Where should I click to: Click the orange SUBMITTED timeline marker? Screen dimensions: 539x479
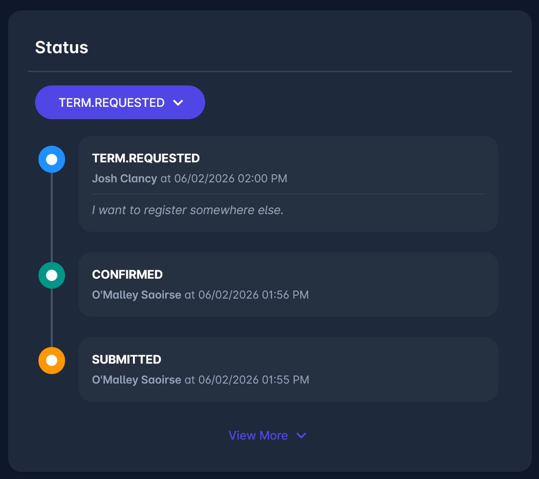coord(52,360)
